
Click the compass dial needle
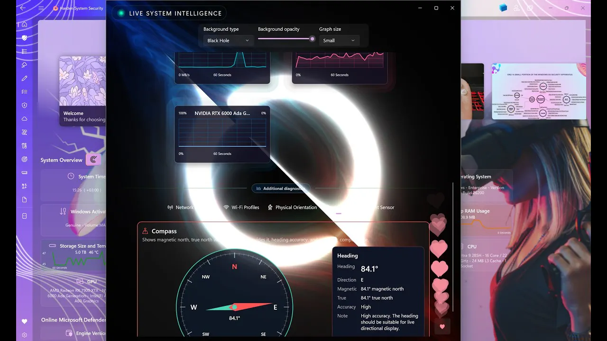coord(239,307)
